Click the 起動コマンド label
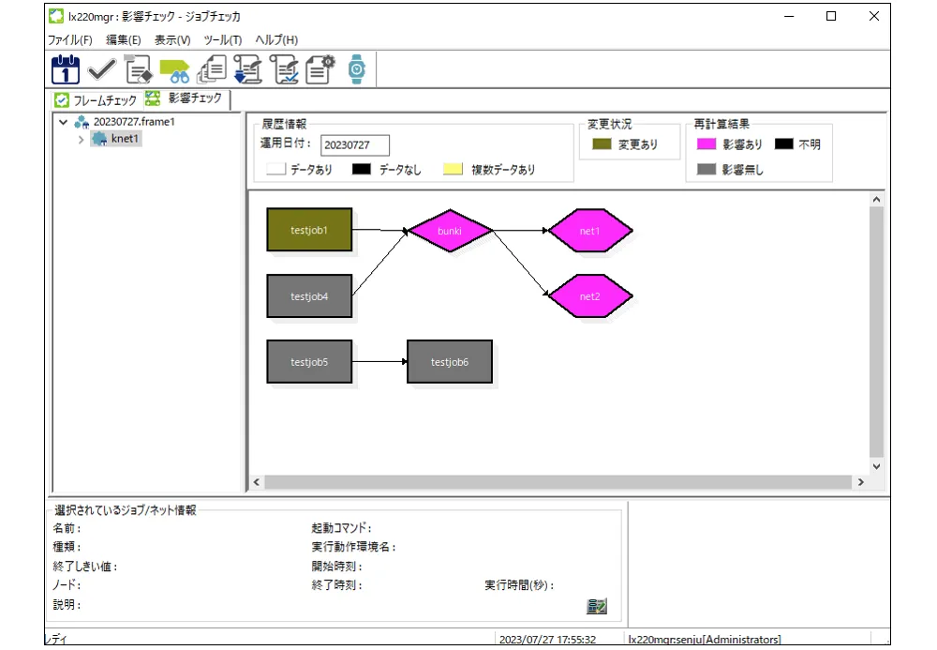This screenshot has height=650, width=937. (341, 528)
